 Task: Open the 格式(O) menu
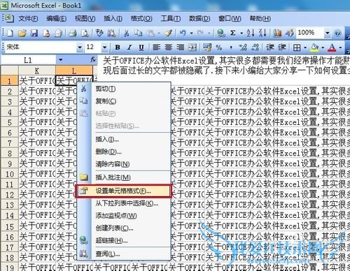(x=141, y=18)
